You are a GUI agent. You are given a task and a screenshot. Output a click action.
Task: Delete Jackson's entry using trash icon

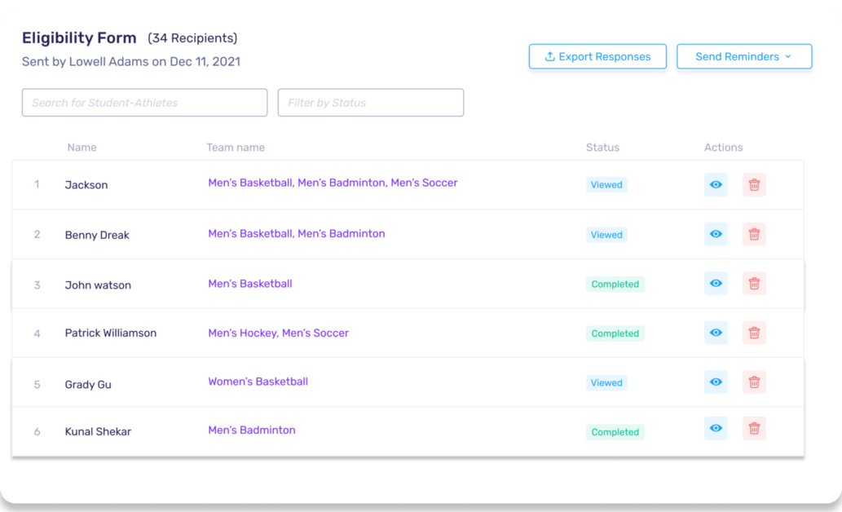coord(754,184)
